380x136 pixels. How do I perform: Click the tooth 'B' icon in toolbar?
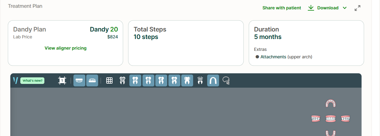pyautogui.click(x=148, y=80)
